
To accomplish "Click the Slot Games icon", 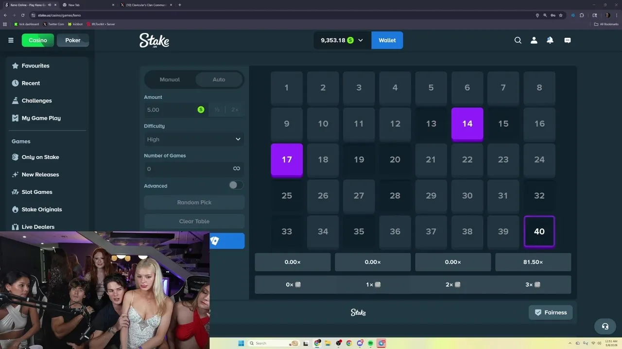I will click(x=15, y=192).
